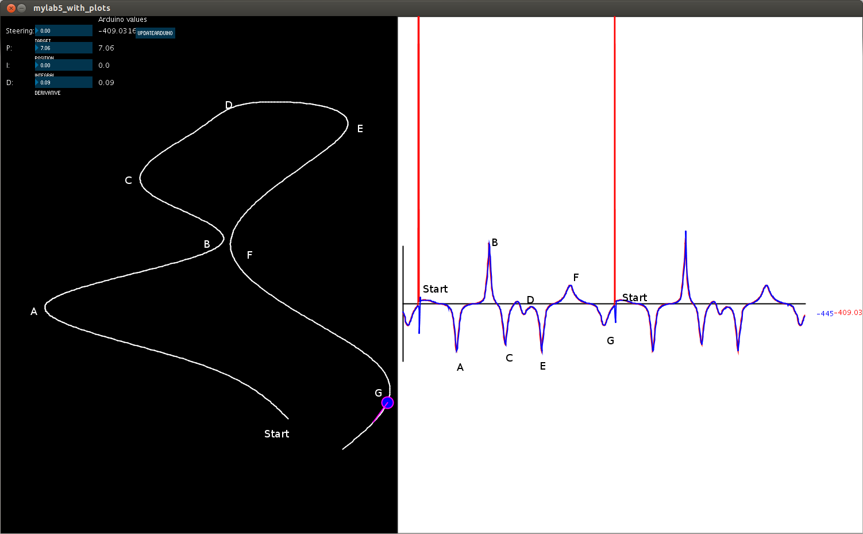The image size is (863, 534).
Task: Click the red -409.03 value beside the plot
Action: tap(848, 313)
